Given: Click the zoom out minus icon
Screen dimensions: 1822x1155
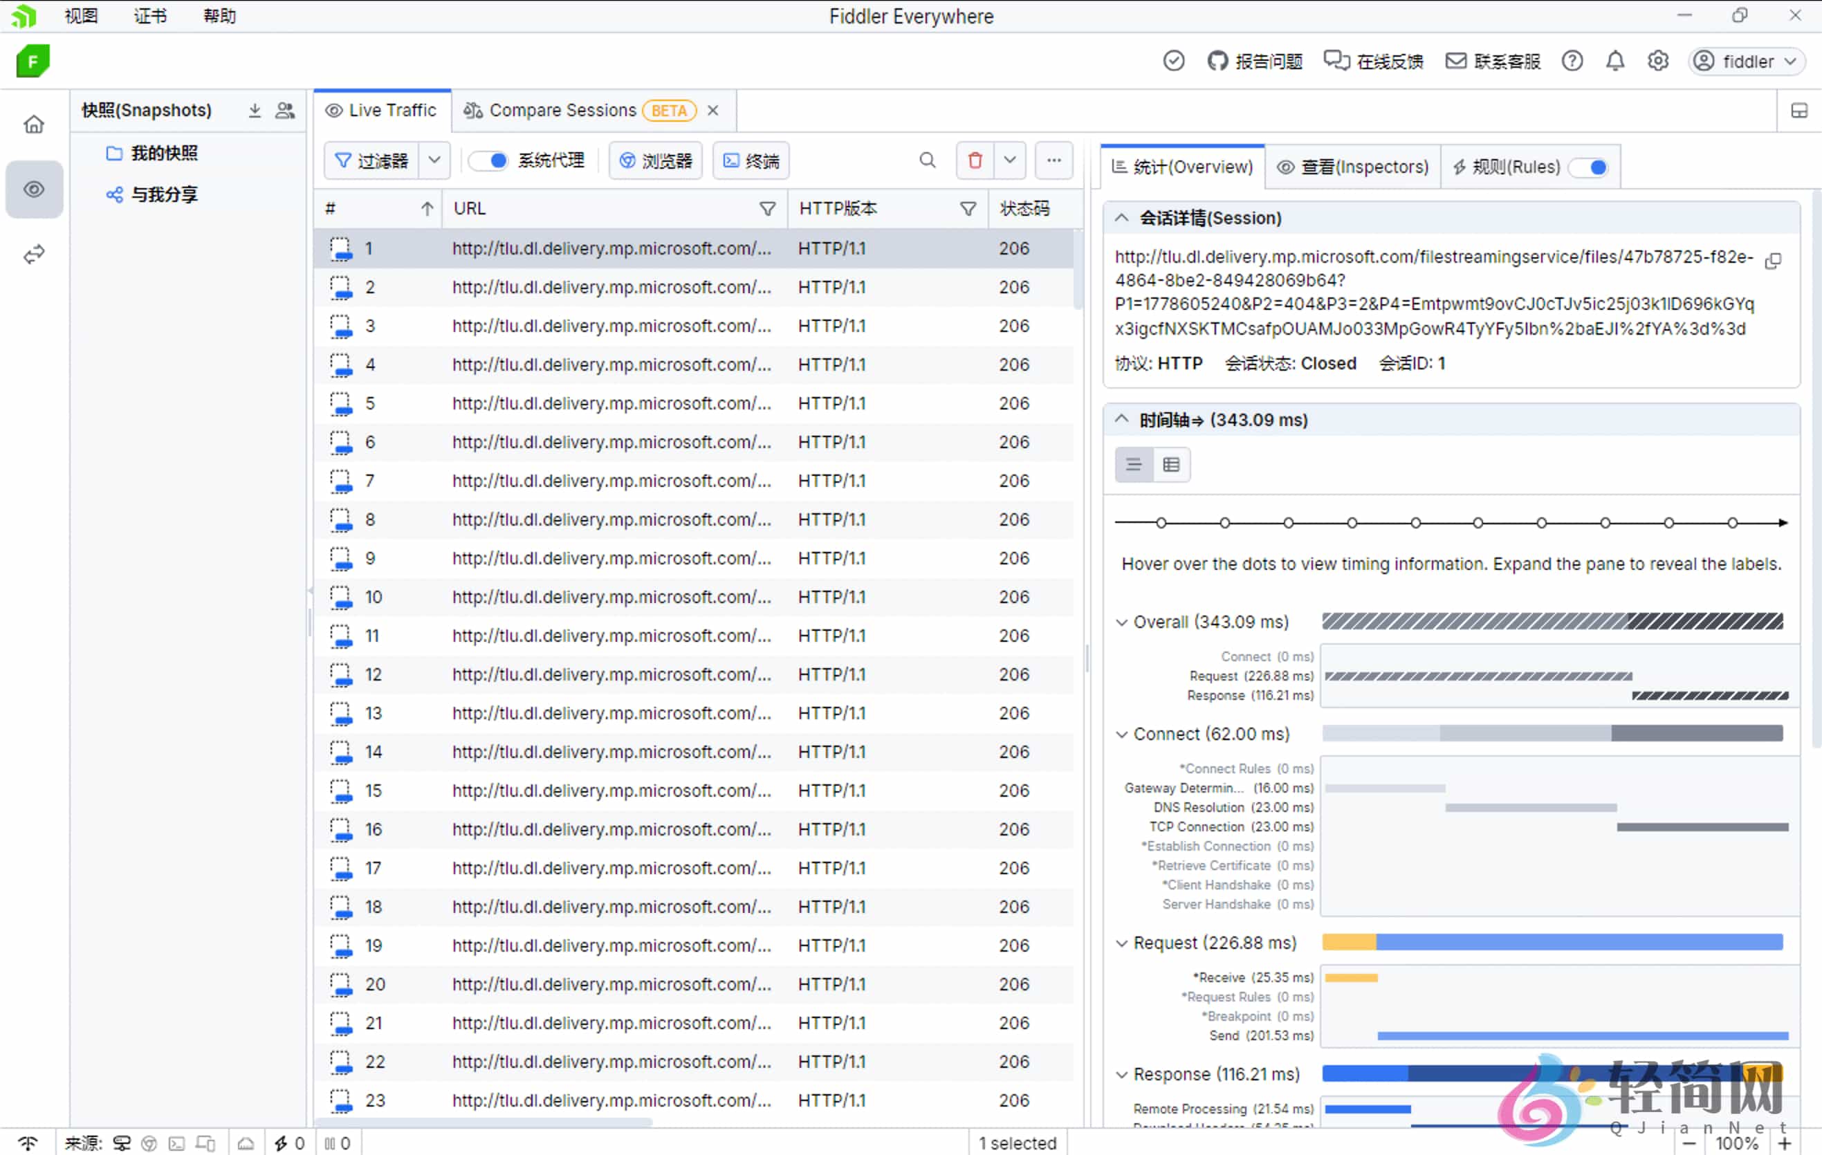Looking at the screenshot, I should [x=1688, y=1143].
